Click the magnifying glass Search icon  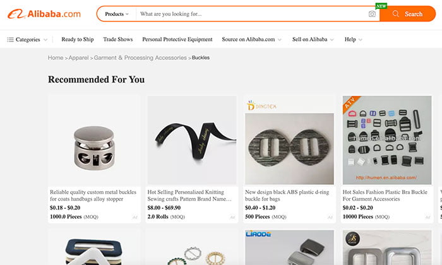click(x=395, y=14)
